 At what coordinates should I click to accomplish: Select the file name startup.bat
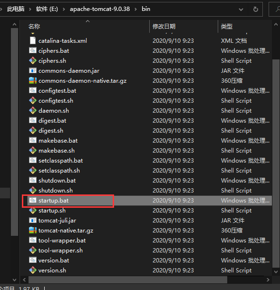(x=53, y=201)
